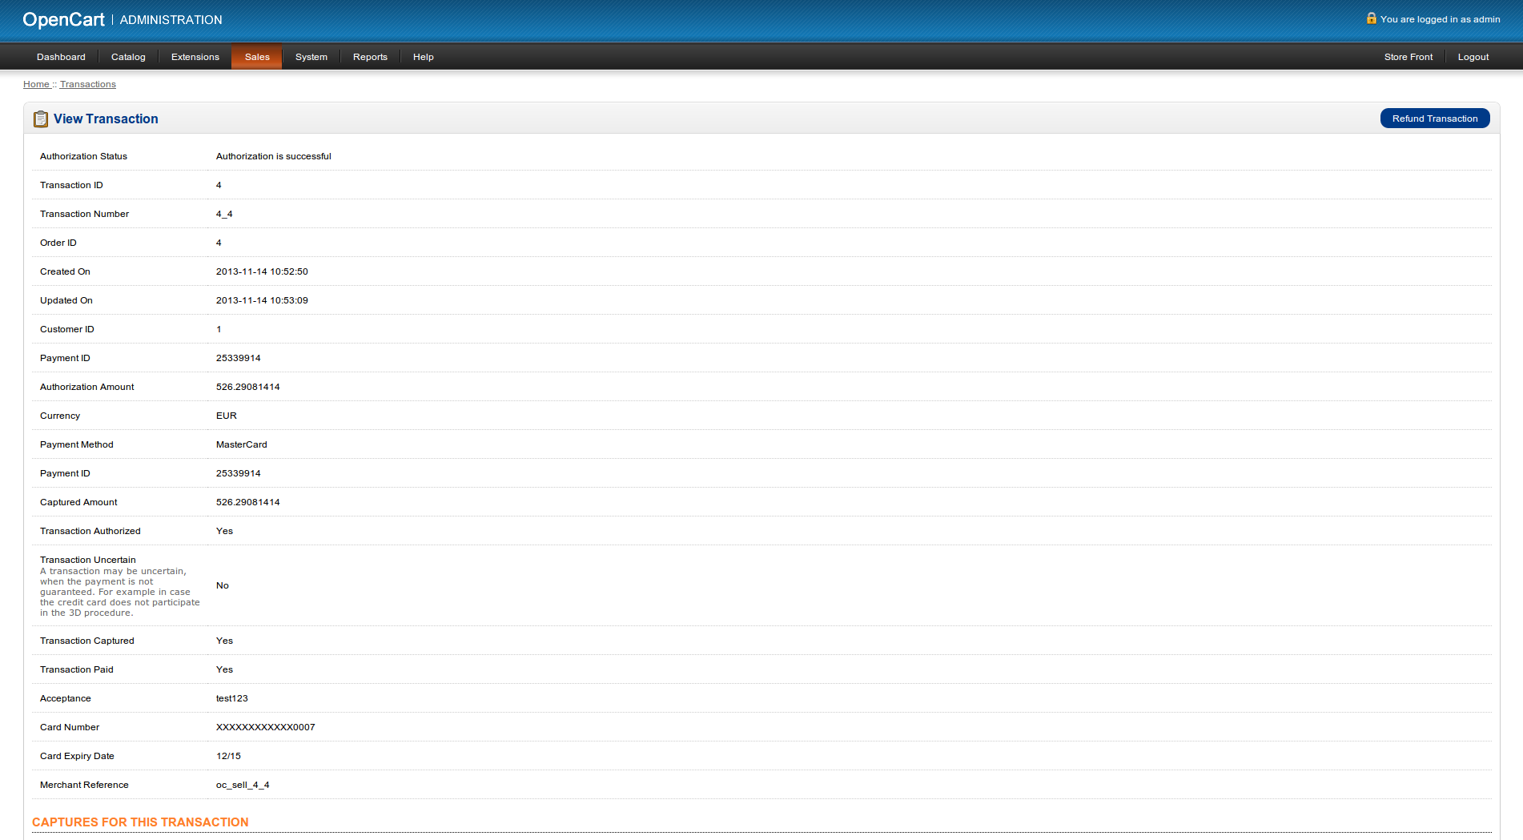The height and width of the screenshot is (840, 1523).
Task: Click the lock icon beside logged-in text
Action: pyautogui.click(x=1371, y=18)
